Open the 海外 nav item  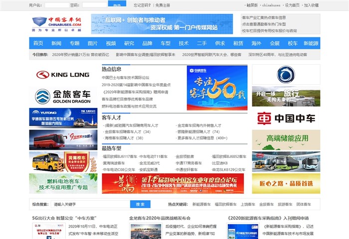coord(256,43)
